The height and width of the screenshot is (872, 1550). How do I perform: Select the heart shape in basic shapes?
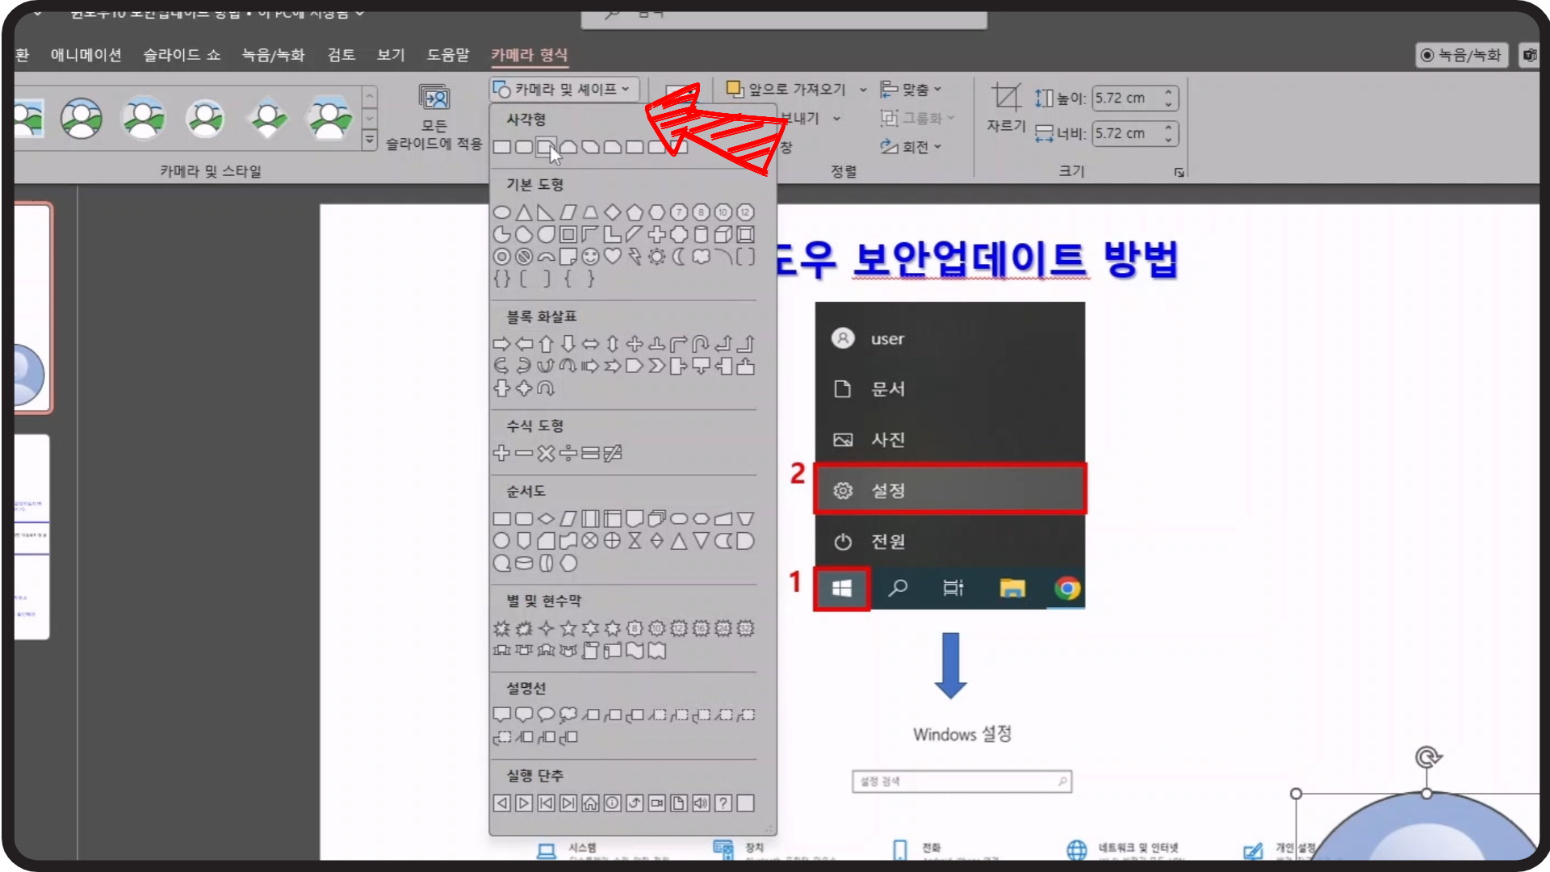pos(613,257)
